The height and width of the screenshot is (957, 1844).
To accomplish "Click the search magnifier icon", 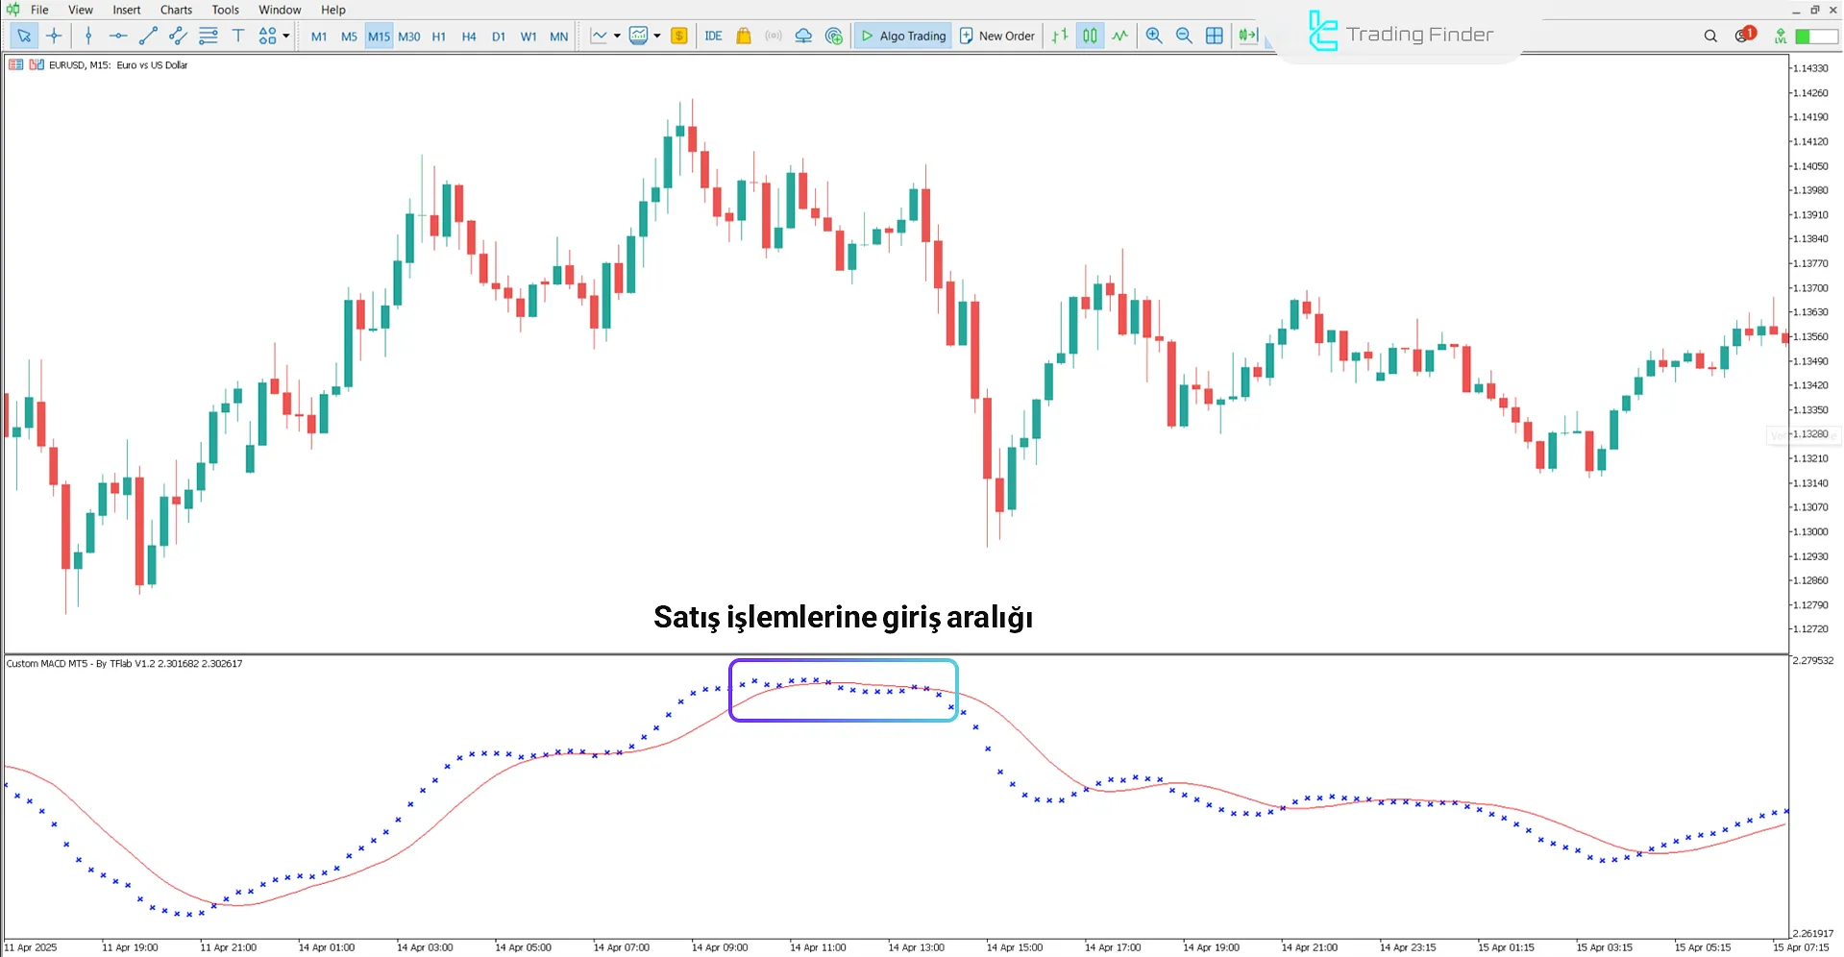I will (x=1710, y=36).
